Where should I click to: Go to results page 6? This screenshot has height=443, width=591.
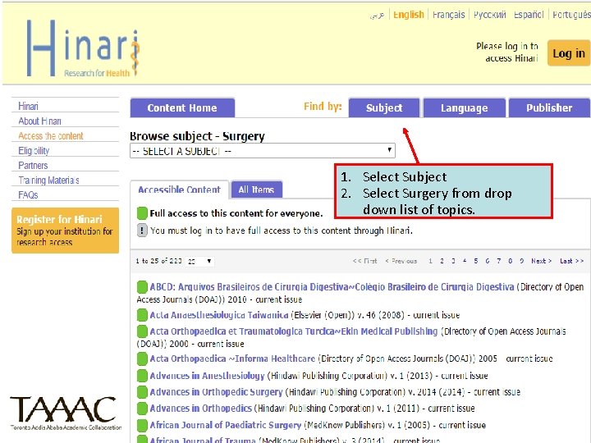coord(488,261)
